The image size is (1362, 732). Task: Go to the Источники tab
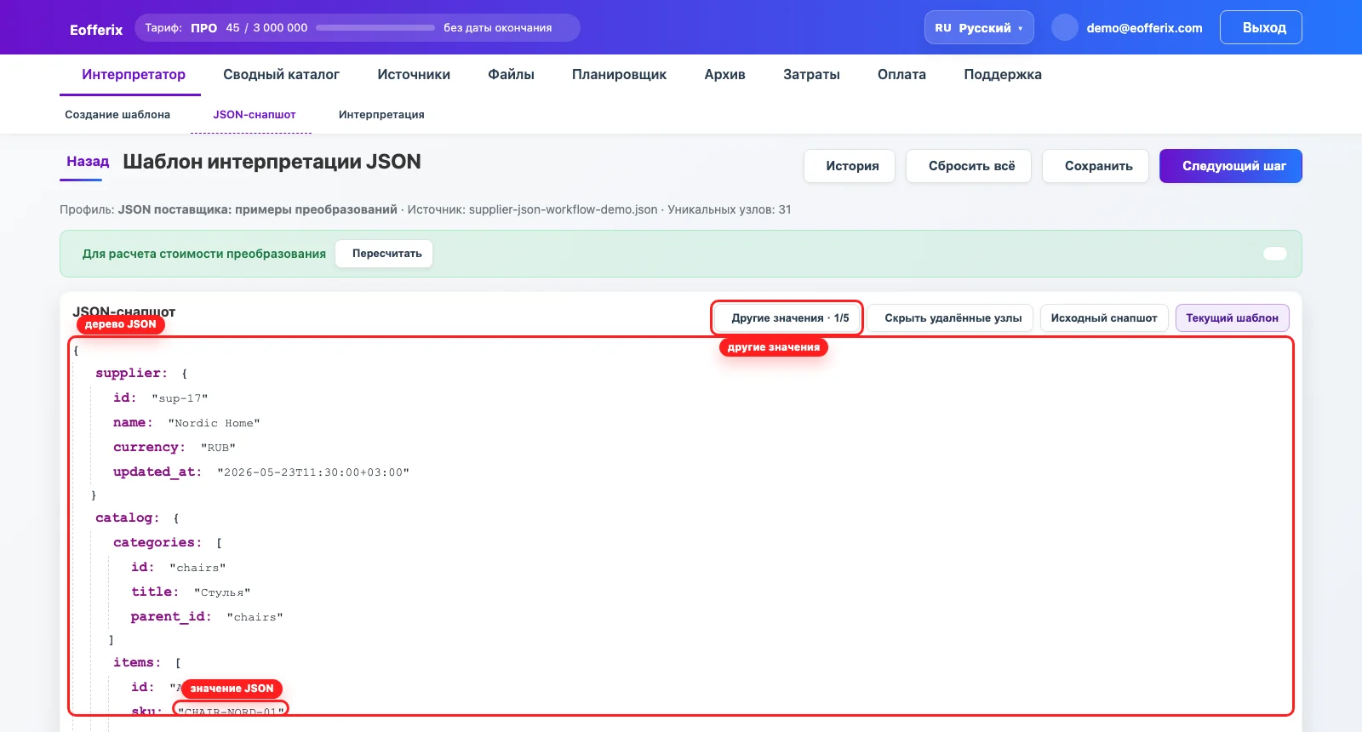[414, 74]
